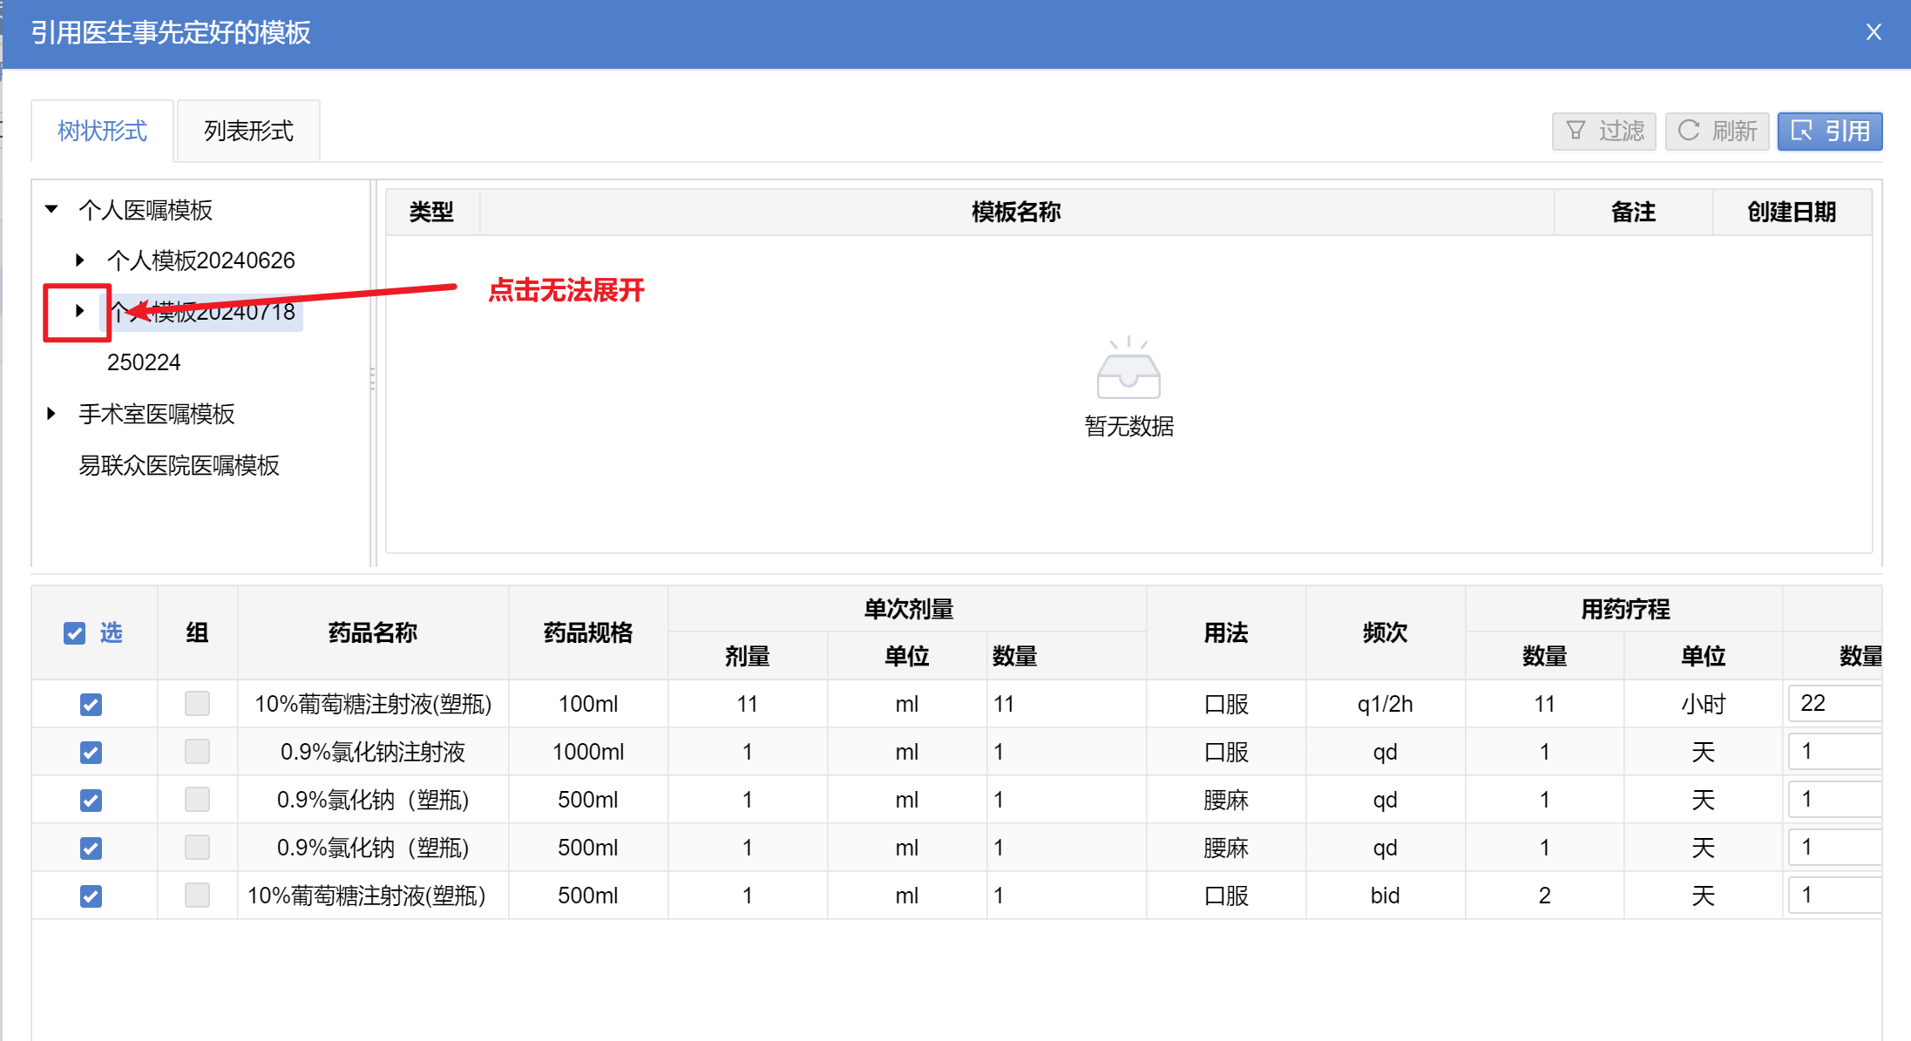Switch to the 列表形式 tab
1911x1041 pixels.
[x=248, y=131]
